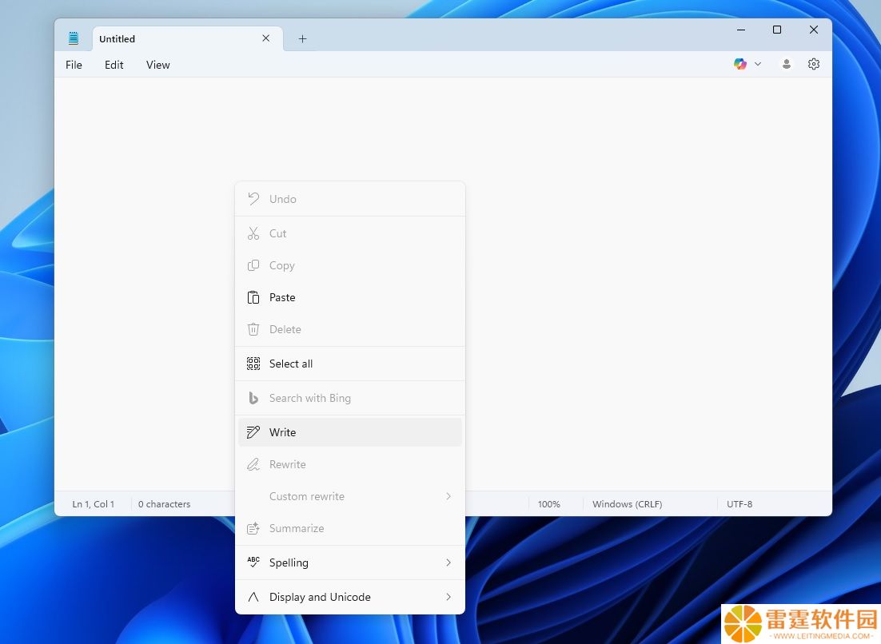This screenshot has height=644, width=881.
Task: Click the Notepad app icon in title bar
Action: point(73,38)
